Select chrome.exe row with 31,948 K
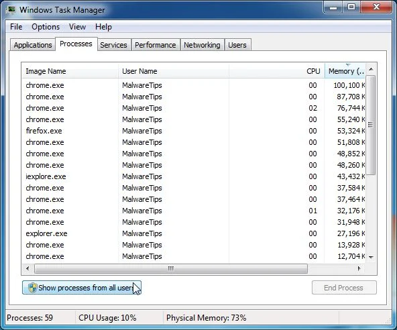The width and height of the screenshot is (397, 330). [193, 222]
